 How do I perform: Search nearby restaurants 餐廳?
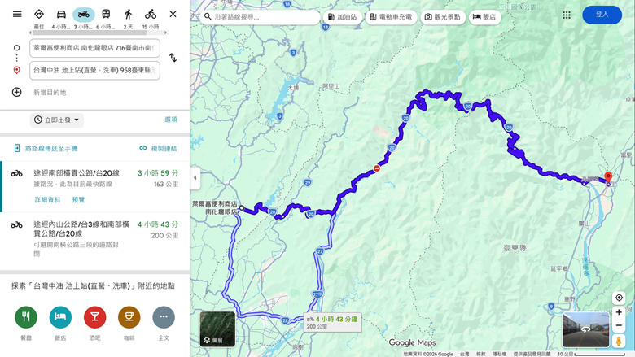(x=26, y=317)
